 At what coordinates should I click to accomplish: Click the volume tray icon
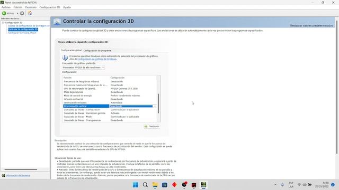(305, 185)
